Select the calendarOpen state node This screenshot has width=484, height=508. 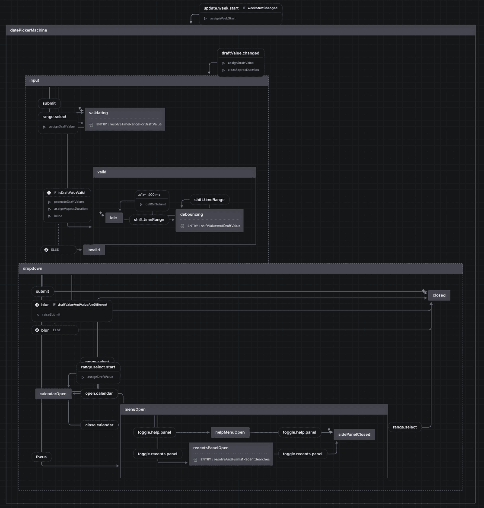tap(53, 394)
